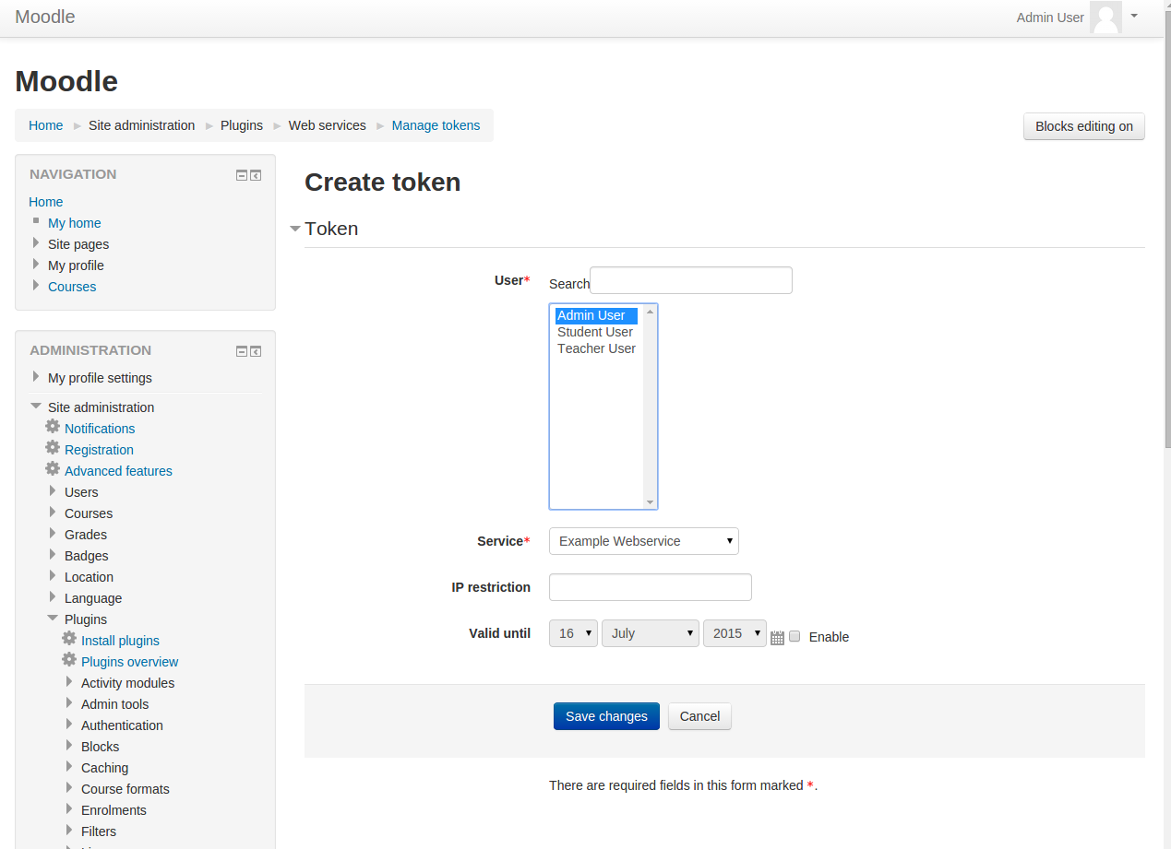
Task: Open the month dropdown showing July
Action: pos(650,633)
